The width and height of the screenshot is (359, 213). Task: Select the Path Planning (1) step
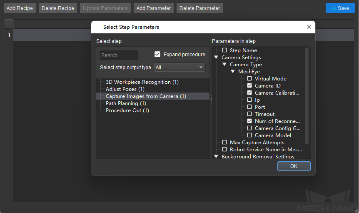(x=126, y=103)
